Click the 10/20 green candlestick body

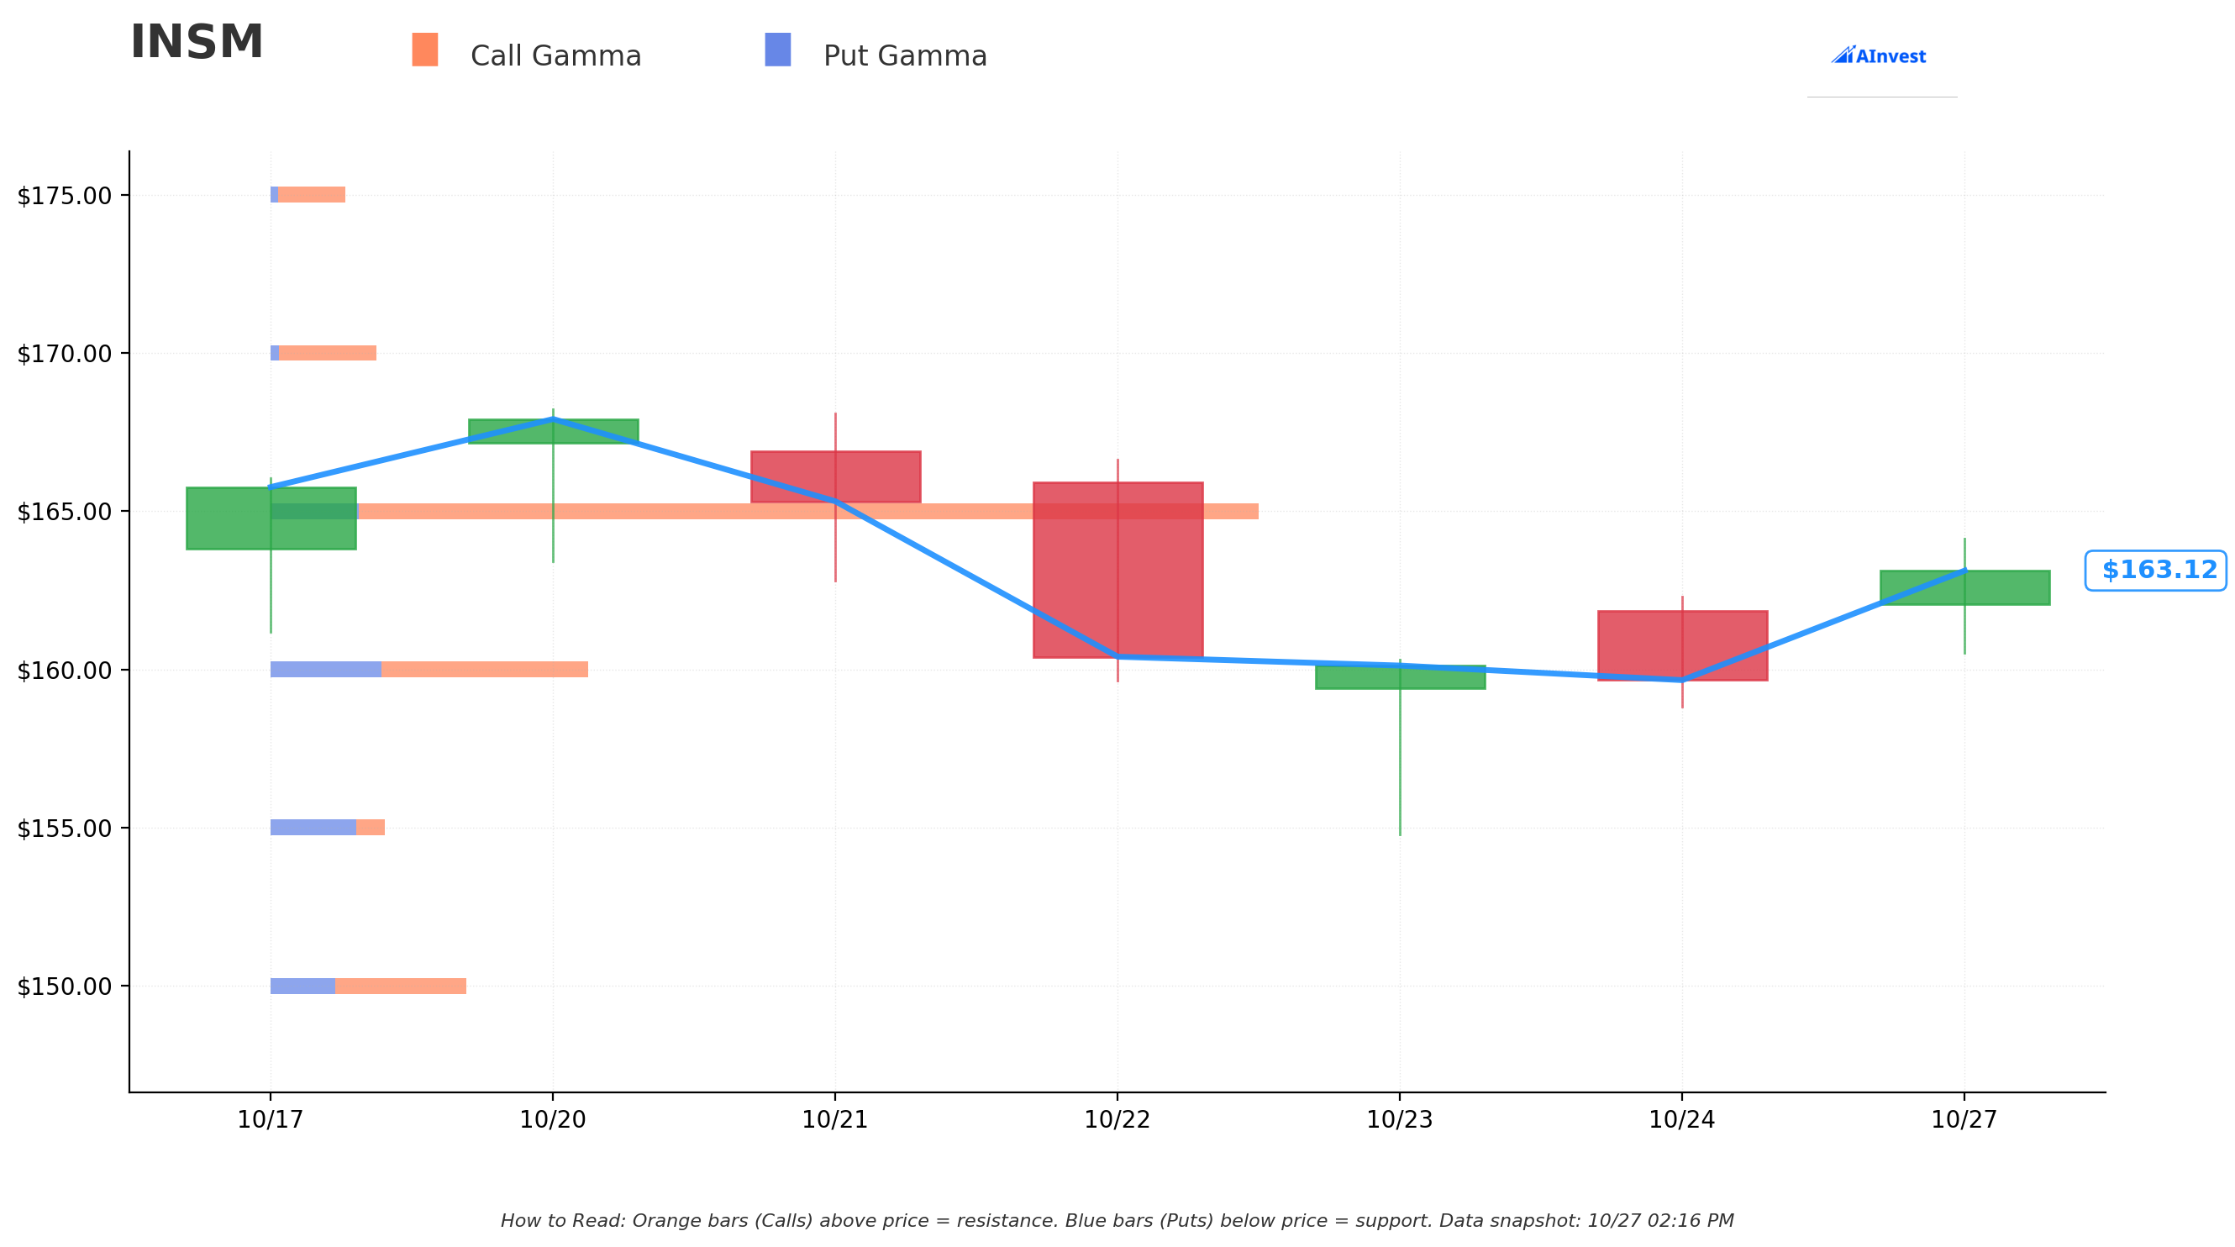[x=554, y=431]
